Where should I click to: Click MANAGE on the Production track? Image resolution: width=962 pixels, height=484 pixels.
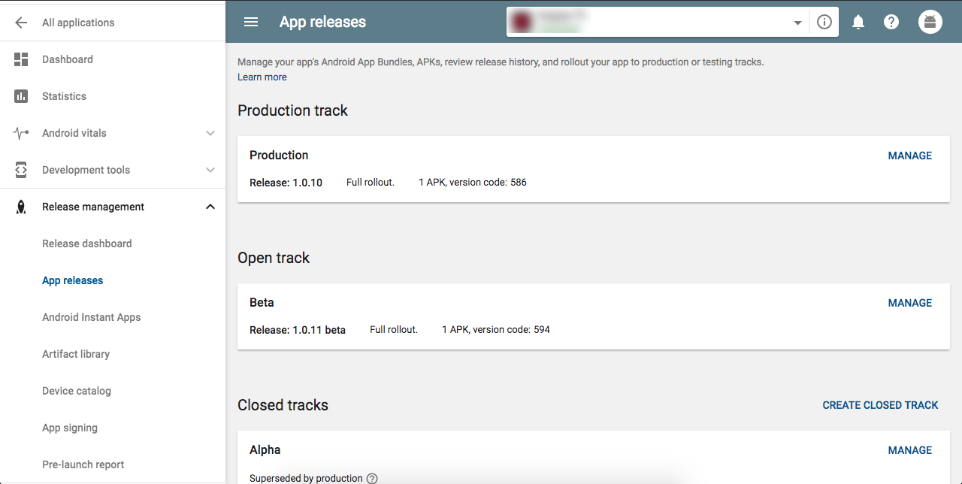[x=909, y=156]
